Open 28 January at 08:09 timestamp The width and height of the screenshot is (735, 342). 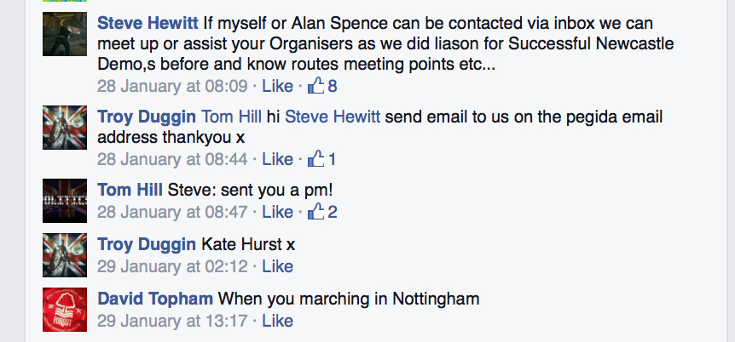tap(172, 86)
